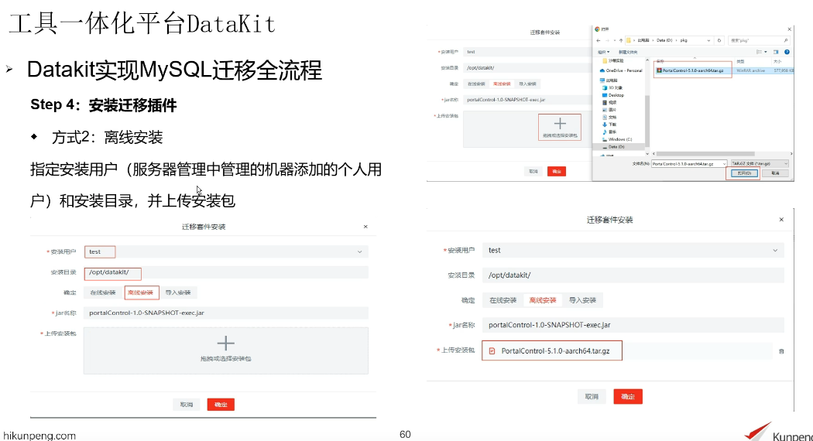Expand the address bar path history chevron
Image resolution: width=813 pixels, height=441 pixels.
pyautogui.click(x=708, y=40)
